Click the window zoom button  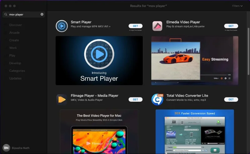pyautogui.click(x=14, y=6)
